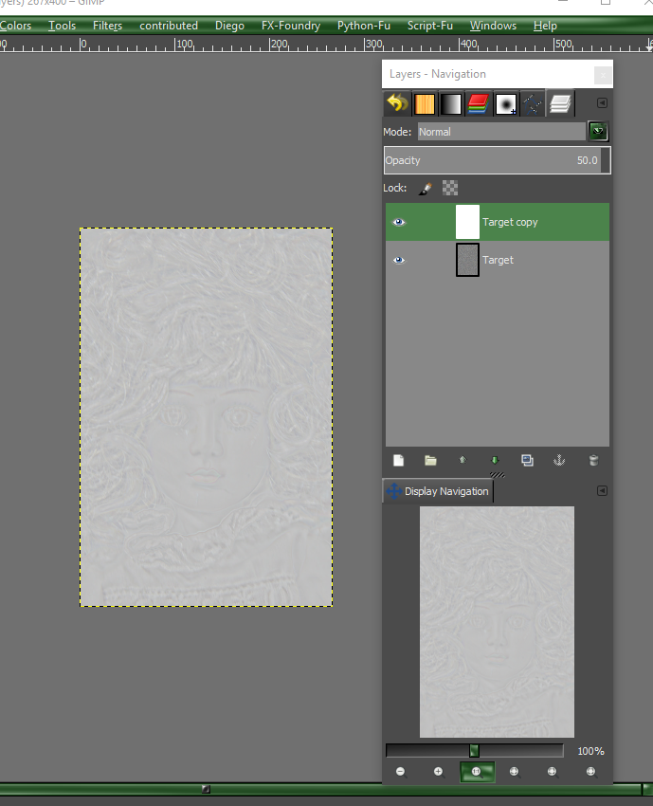Click the Display Navigation tab

[438, 491]
